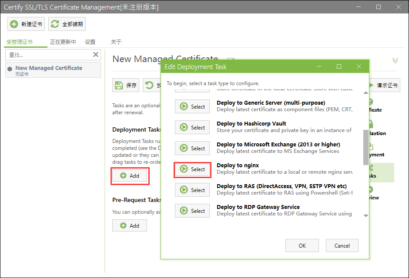
Task: Select New Managed Certificate in list
Action: point(49,68)
